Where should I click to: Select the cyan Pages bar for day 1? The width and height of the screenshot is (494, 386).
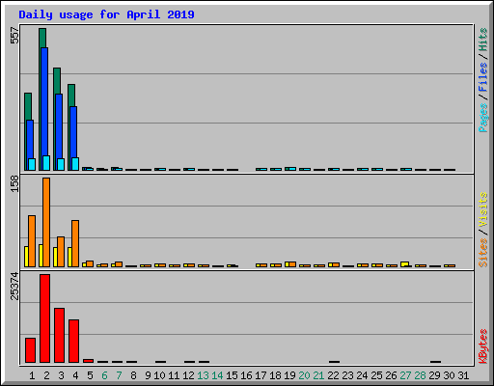tap(32, 164)
